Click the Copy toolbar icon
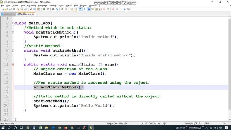This screenshot has height=130, width=231. [35, 9]
